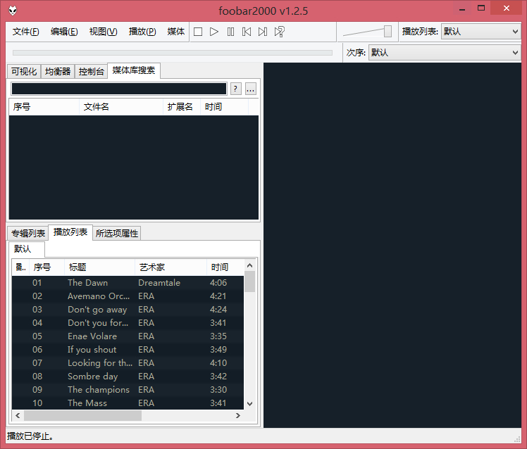Screen dimensions: 527x449
Task: Open the search help question mark button
Action: tap(235, 89)
